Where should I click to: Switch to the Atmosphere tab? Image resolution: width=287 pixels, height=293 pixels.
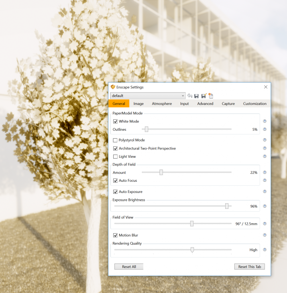click(x=162, y=104)
